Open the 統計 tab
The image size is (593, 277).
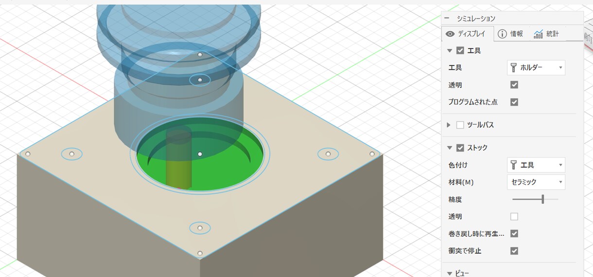tap(546, 34)
